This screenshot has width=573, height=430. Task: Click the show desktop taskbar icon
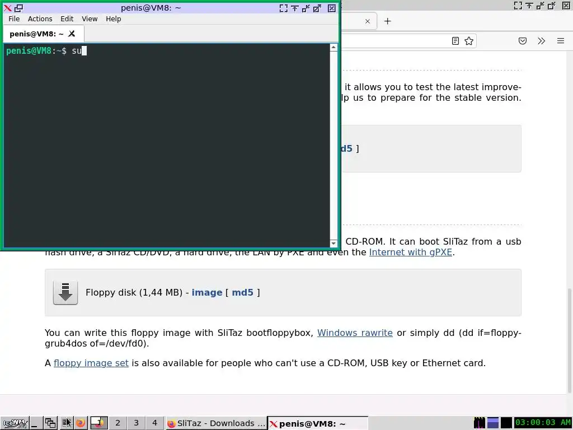(x=35, y=423)
